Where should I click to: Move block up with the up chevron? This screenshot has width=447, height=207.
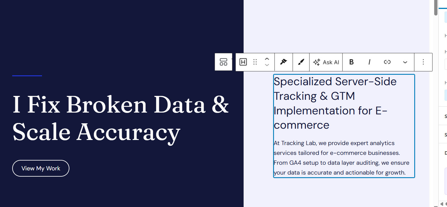(267, 59)
